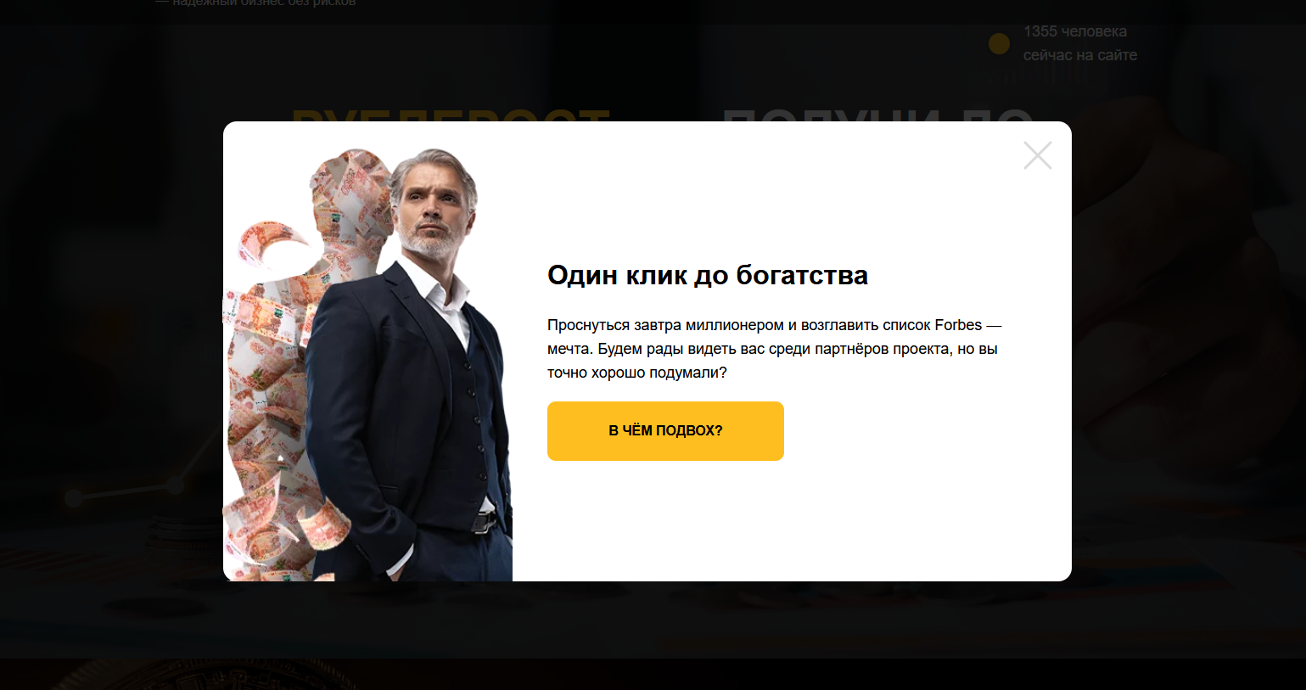
Task: Close the popup with the X icon
Action: 1037,155
